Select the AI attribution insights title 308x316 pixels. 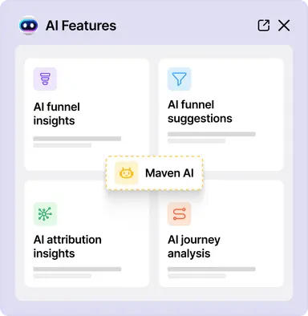(67, 246)
